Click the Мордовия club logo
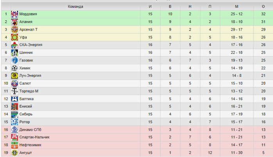 14,14
